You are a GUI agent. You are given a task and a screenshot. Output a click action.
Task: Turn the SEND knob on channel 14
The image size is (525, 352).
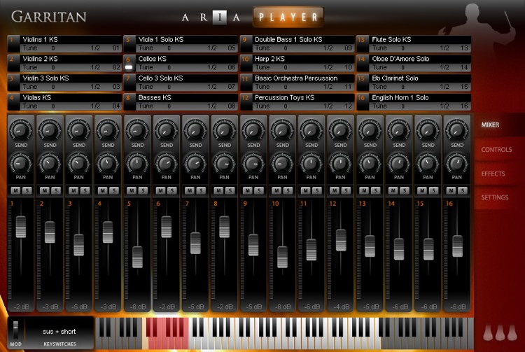coord(399,129)
